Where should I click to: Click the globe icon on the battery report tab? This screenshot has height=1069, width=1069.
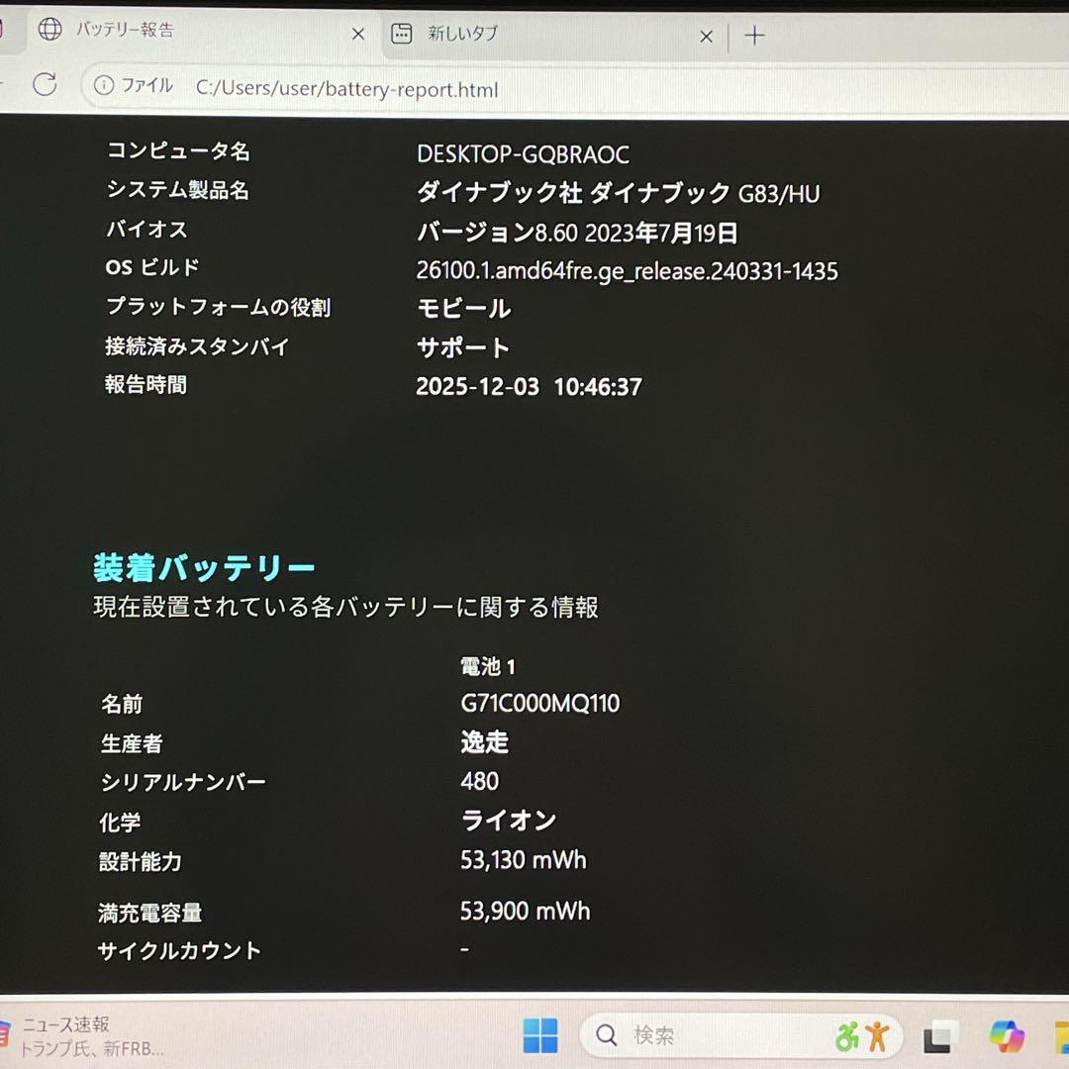pyautogui.click(x=49, y=31)
